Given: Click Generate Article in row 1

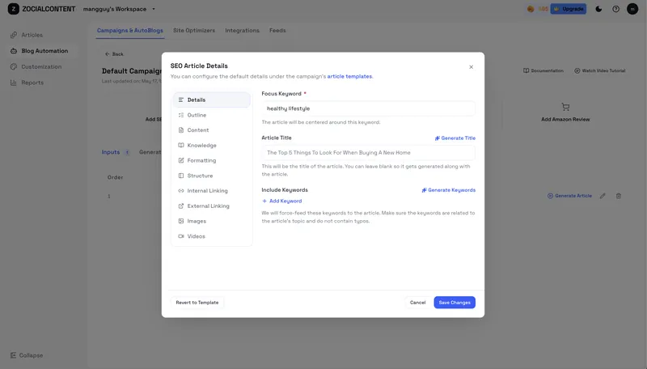Looking at the screenshot, I should click(x=569, y=196).
